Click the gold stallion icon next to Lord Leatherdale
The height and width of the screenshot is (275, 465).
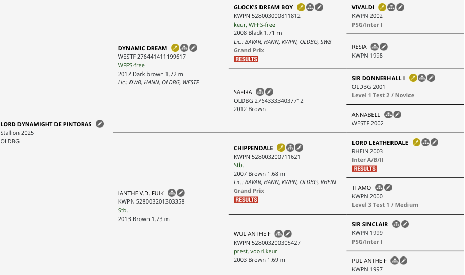tap(416, 143)
